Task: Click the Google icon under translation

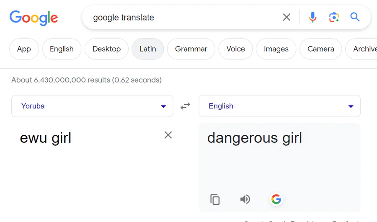Action: point(276,199)
